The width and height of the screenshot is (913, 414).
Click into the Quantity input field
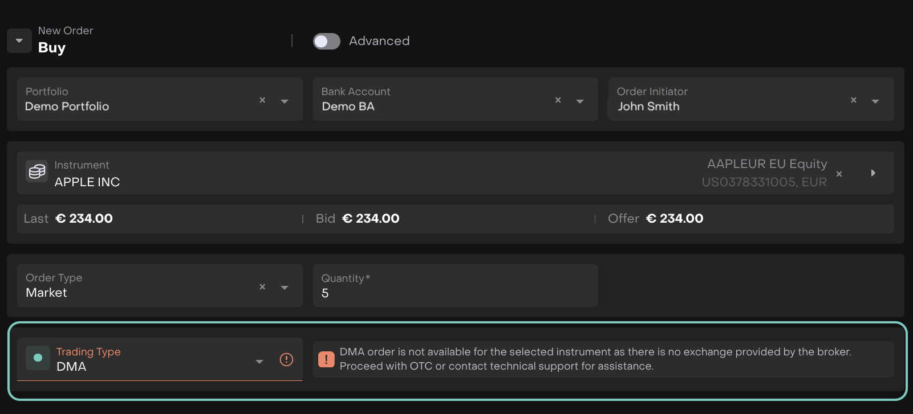pyautogui.click(x=455, y=293)
